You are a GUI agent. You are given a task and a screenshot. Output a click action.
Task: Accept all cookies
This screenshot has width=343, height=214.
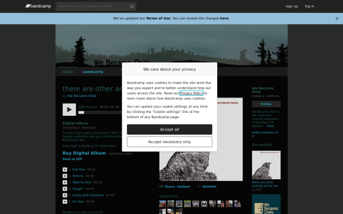pyautogui.click(x=170, y=130)
